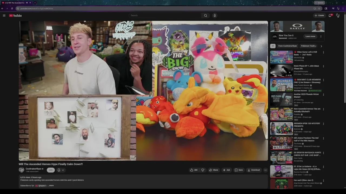
Task: Close the Will The Ascended Heroes tab
Action: [x=30, y=3]
